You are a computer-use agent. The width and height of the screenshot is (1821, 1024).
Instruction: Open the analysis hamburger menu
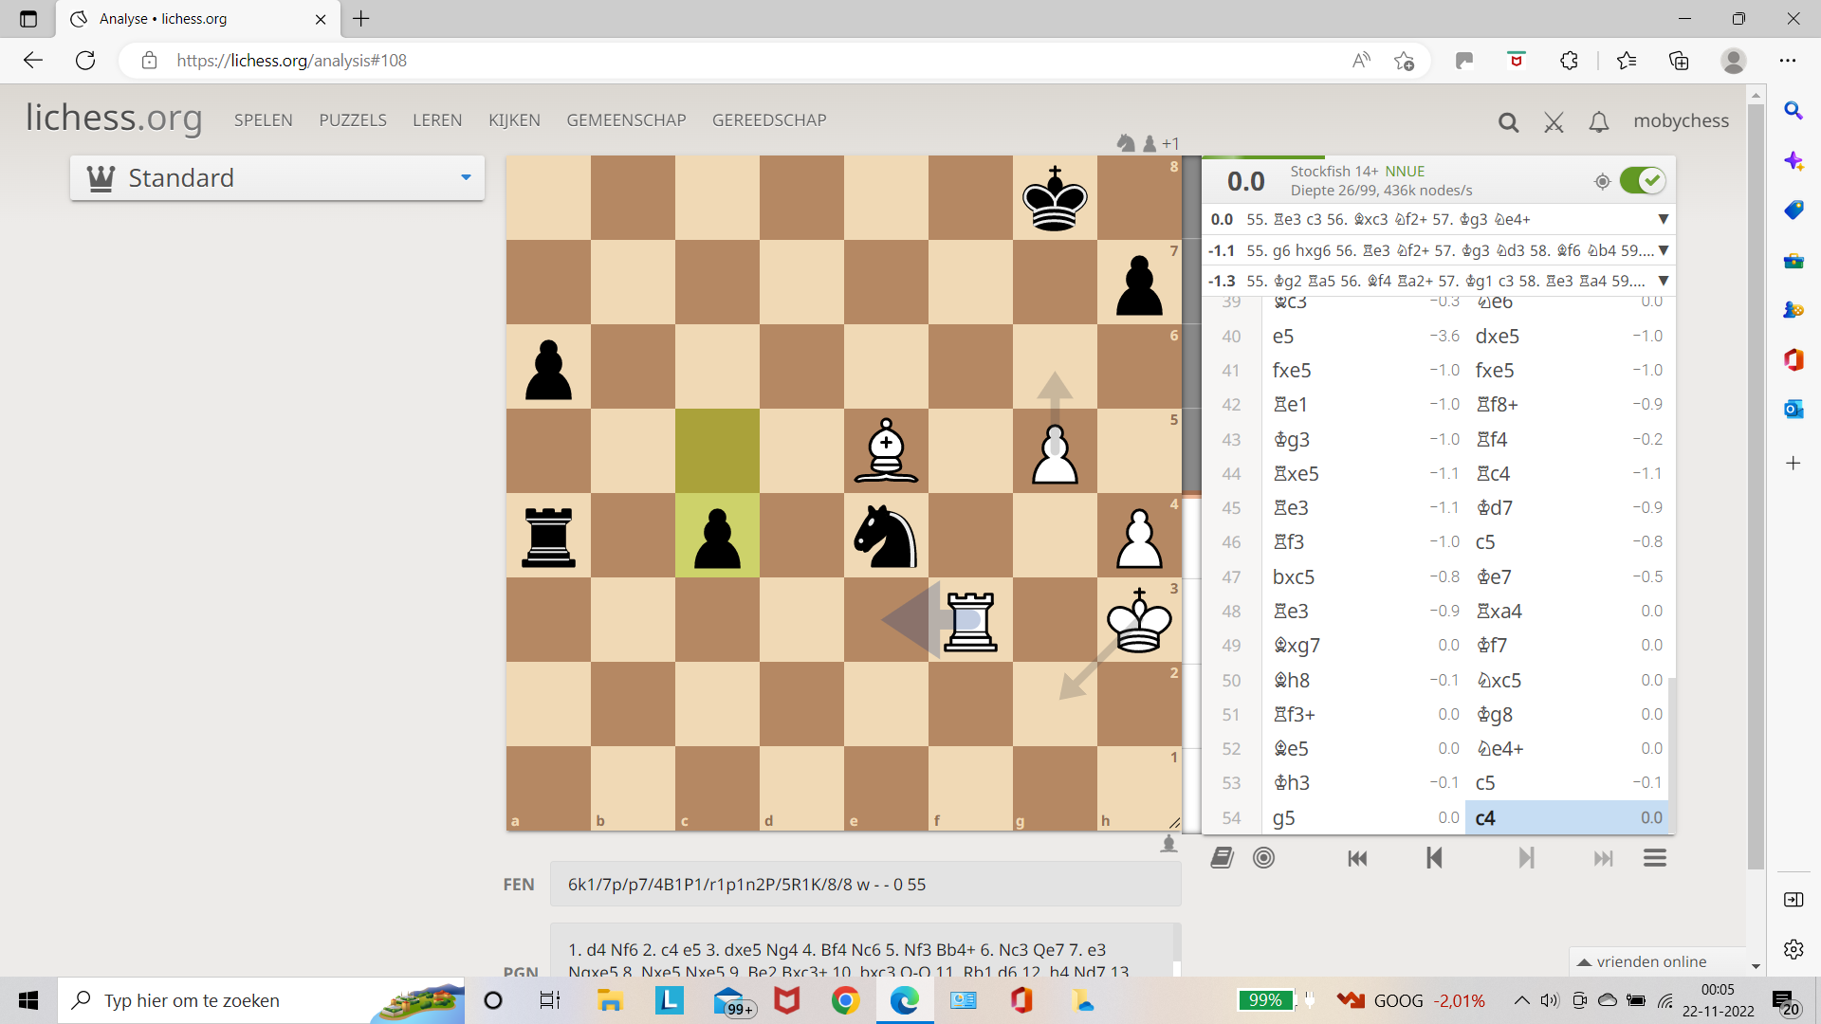coord(1655,858)
